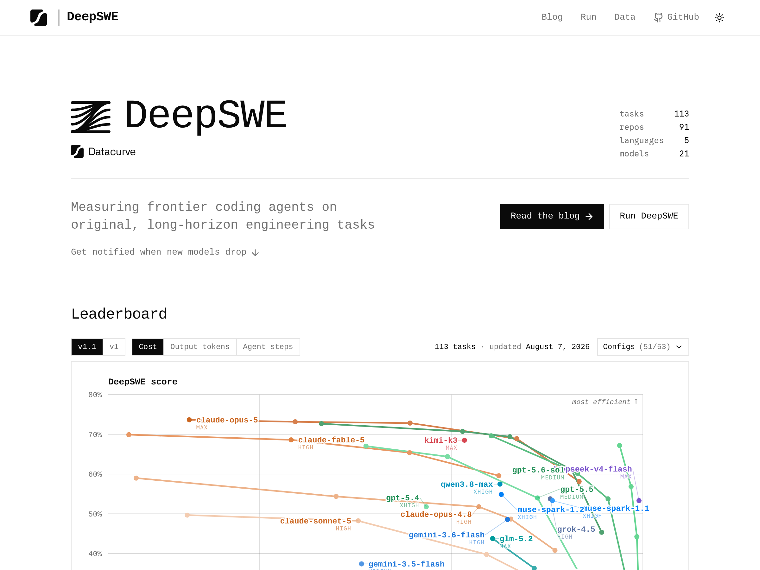Click the gemini-3.5-flash chart label
The image size is (760, 570).
[406, 564]
